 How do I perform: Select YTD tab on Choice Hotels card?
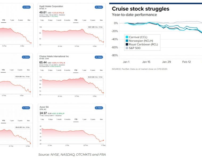tap(76, 70)
